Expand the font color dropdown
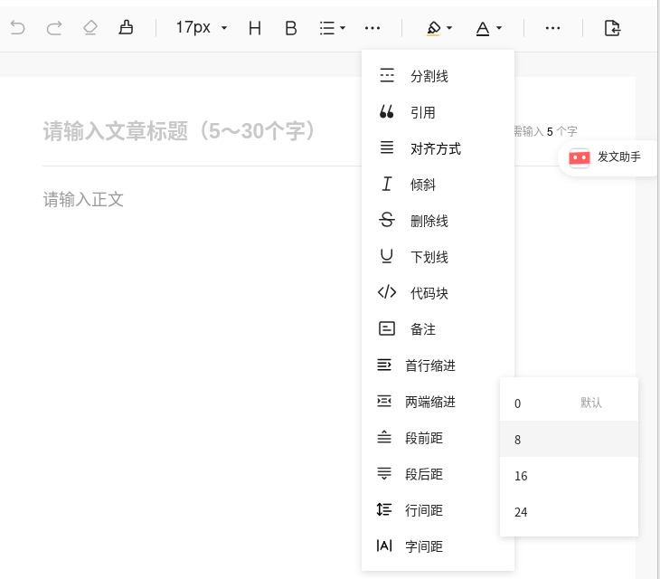The height and width of the screenshot is (579, 660). pyautogui.click(x=488, y=28)
